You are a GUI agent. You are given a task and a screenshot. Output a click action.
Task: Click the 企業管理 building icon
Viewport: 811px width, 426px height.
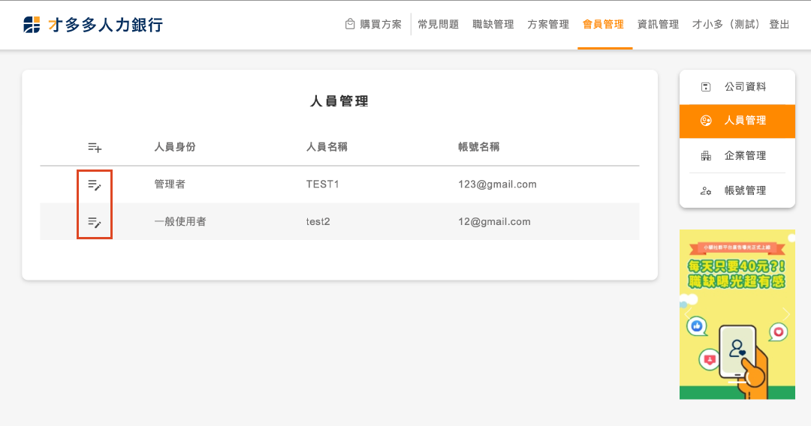coord(705,156)
